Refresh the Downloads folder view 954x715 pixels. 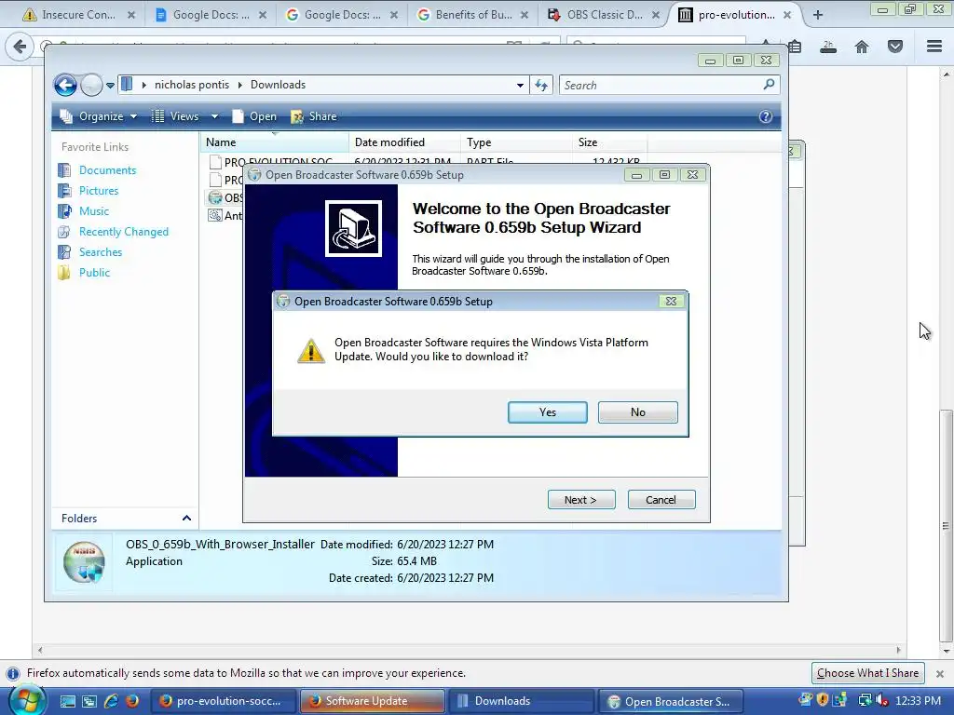point(541,85)
